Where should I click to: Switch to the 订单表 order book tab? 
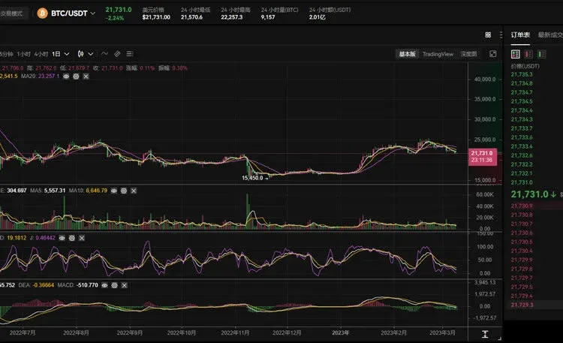(x=520, y=35)
